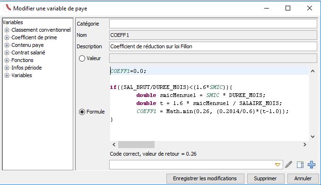This screenshot has height=185, width=321.
Task: Close the Modifier une variable dialog
Action: tap(310, 8)
